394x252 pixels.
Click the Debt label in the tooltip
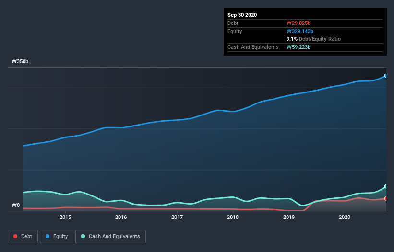pyautogui.click(x=233, y=23)
